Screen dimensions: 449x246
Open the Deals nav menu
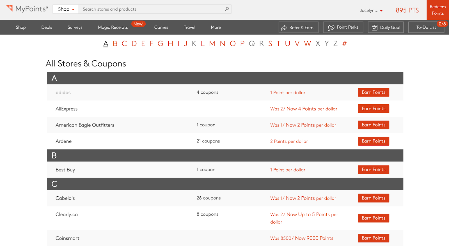pos(47,27)
